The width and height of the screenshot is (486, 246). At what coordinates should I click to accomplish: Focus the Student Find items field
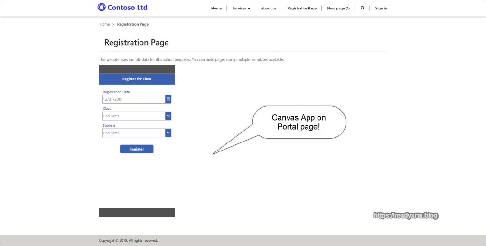(x=133, y=133)
